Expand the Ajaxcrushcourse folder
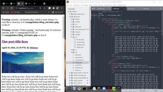 pyautogui.click(x=70, y=14)
